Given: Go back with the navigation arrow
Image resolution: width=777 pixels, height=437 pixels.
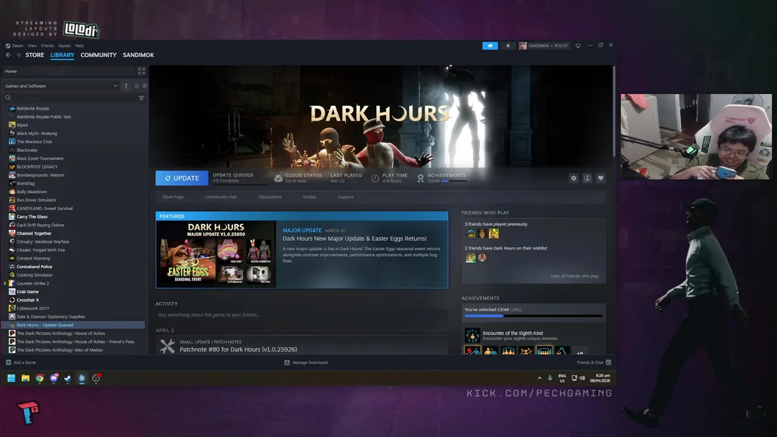Looking at the screenshot, I should [x=8, y=55].
